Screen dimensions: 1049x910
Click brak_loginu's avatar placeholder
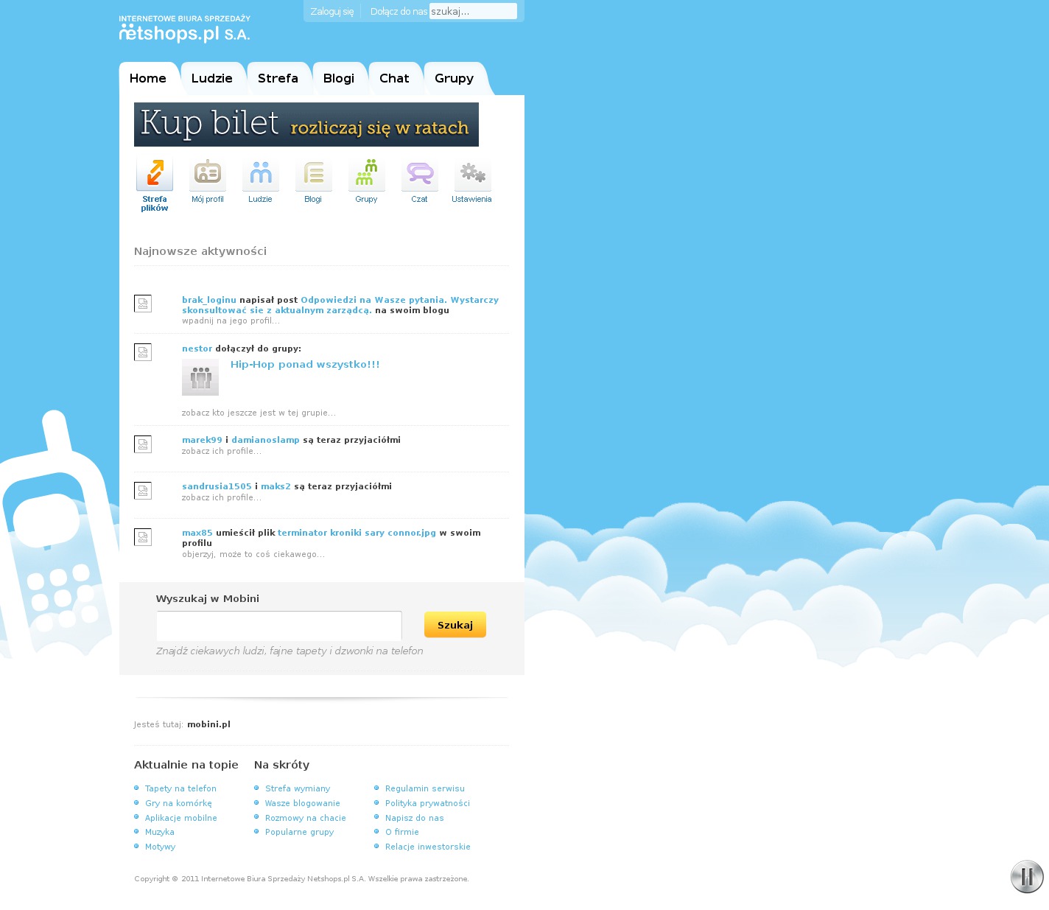(143, 304)
